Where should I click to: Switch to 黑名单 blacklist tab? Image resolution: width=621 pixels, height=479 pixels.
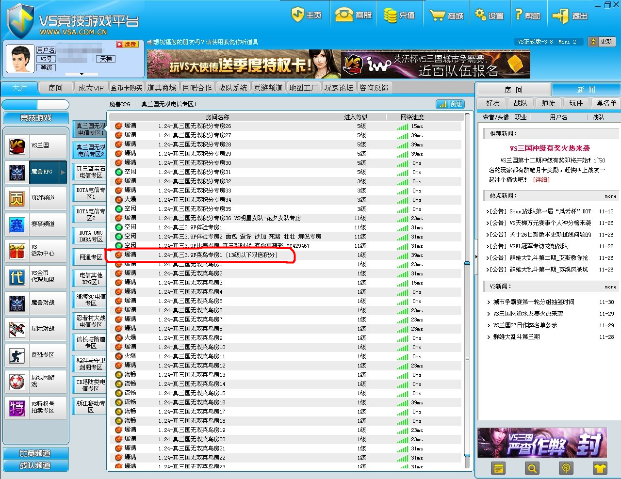606,103
